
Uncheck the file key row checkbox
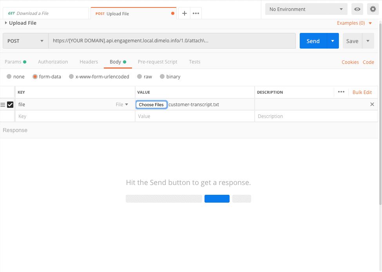(x=10, y=105)
